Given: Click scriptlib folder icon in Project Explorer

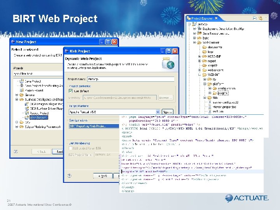Looking at the screenshot, I should (205, 65).
